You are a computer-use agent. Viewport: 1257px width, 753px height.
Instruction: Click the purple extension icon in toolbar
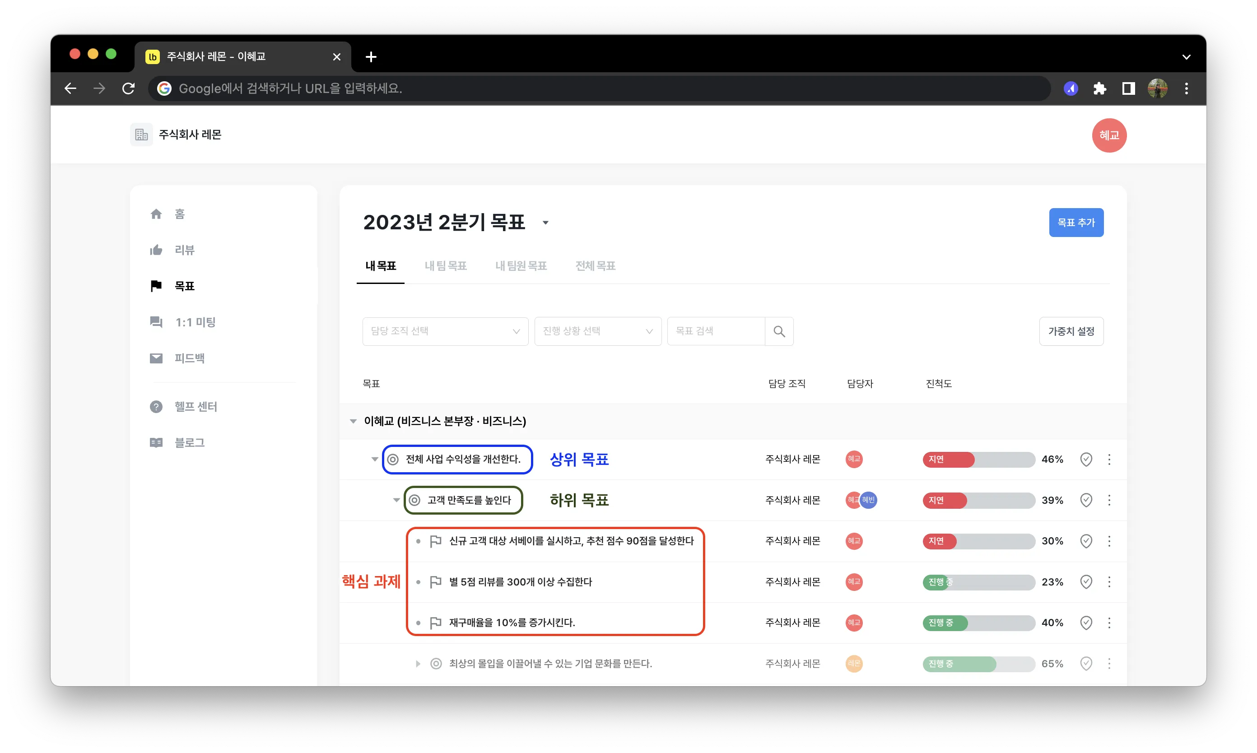(1070, 88)
